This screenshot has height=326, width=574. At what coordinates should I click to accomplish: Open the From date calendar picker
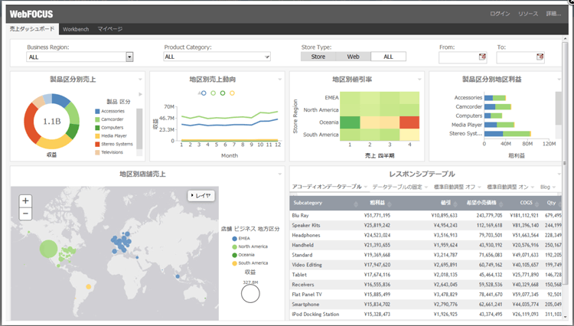482,57
